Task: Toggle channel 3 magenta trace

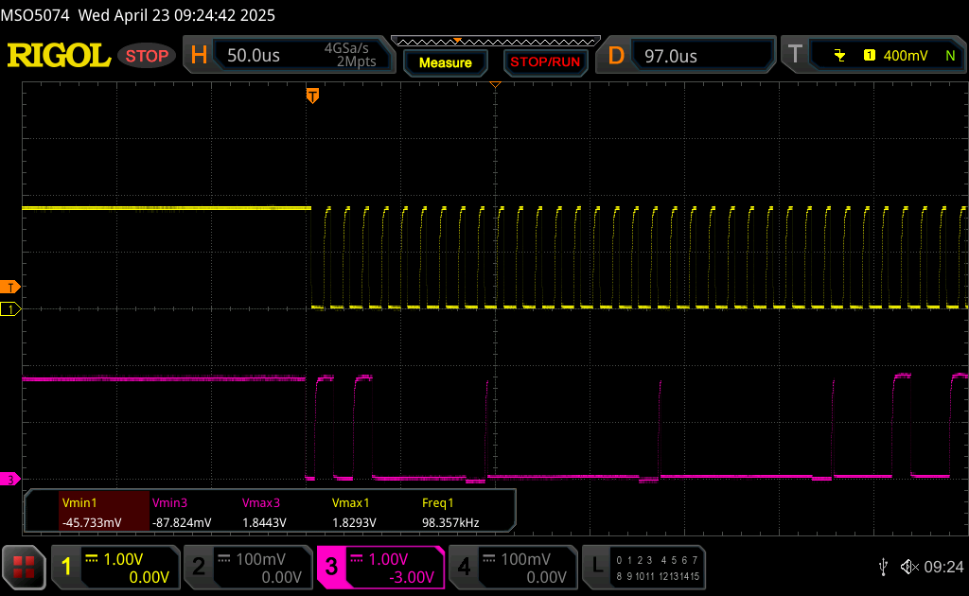Action: pos(380,568)
